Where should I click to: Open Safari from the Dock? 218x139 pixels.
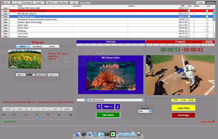[95, 135]
